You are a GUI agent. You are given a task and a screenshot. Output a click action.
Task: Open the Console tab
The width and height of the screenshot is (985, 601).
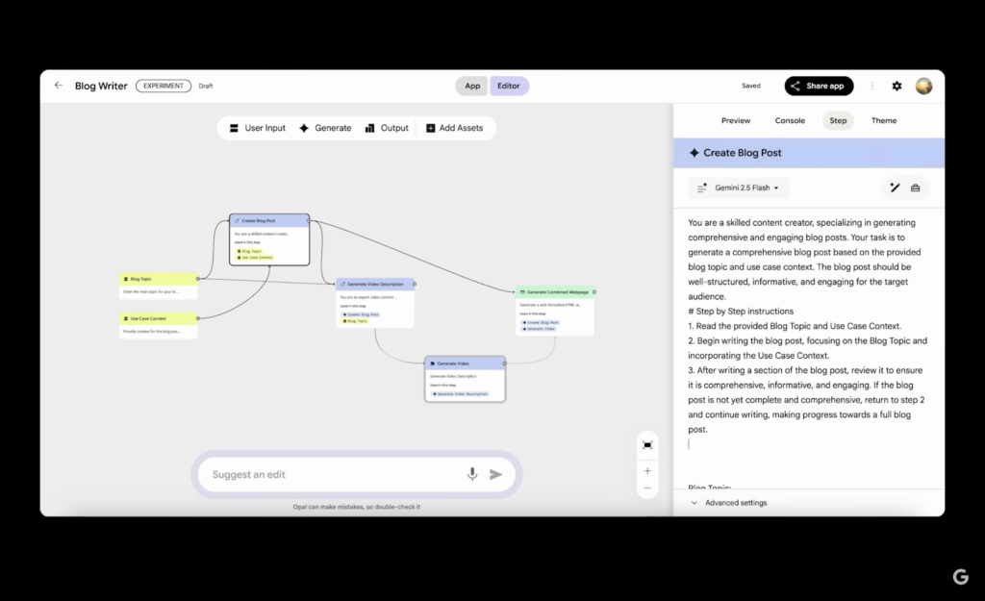click(x=790, y=120)
